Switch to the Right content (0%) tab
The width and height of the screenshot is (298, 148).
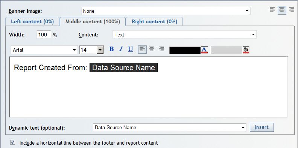154,21
